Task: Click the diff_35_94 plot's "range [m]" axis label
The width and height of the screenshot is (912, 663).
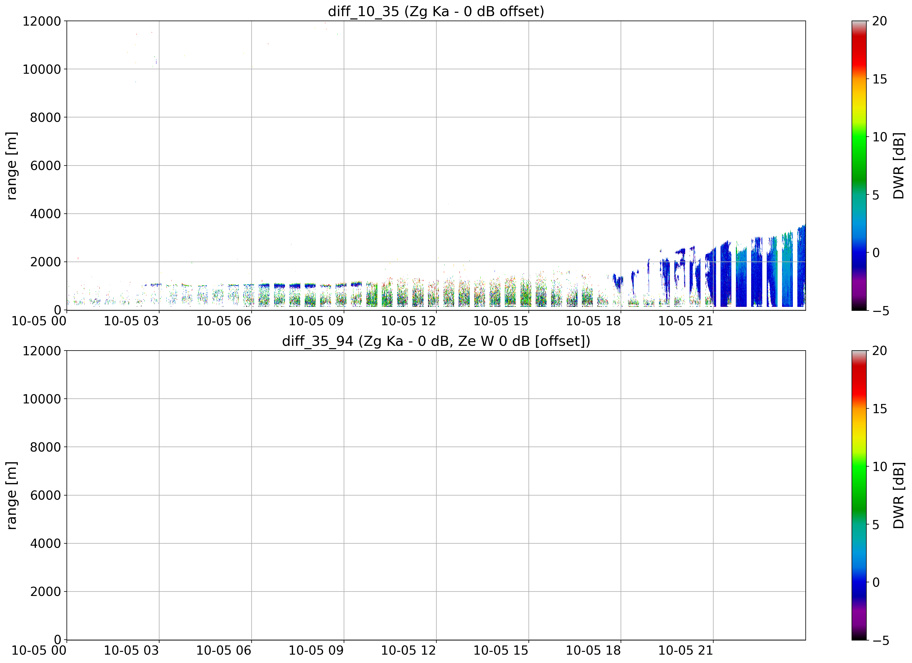Action: [11, 495]
